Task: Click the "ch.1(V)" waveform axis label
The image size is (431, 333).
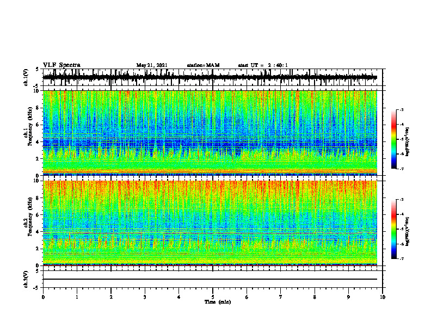Action: pyautogui.click(x=26, y=77)
